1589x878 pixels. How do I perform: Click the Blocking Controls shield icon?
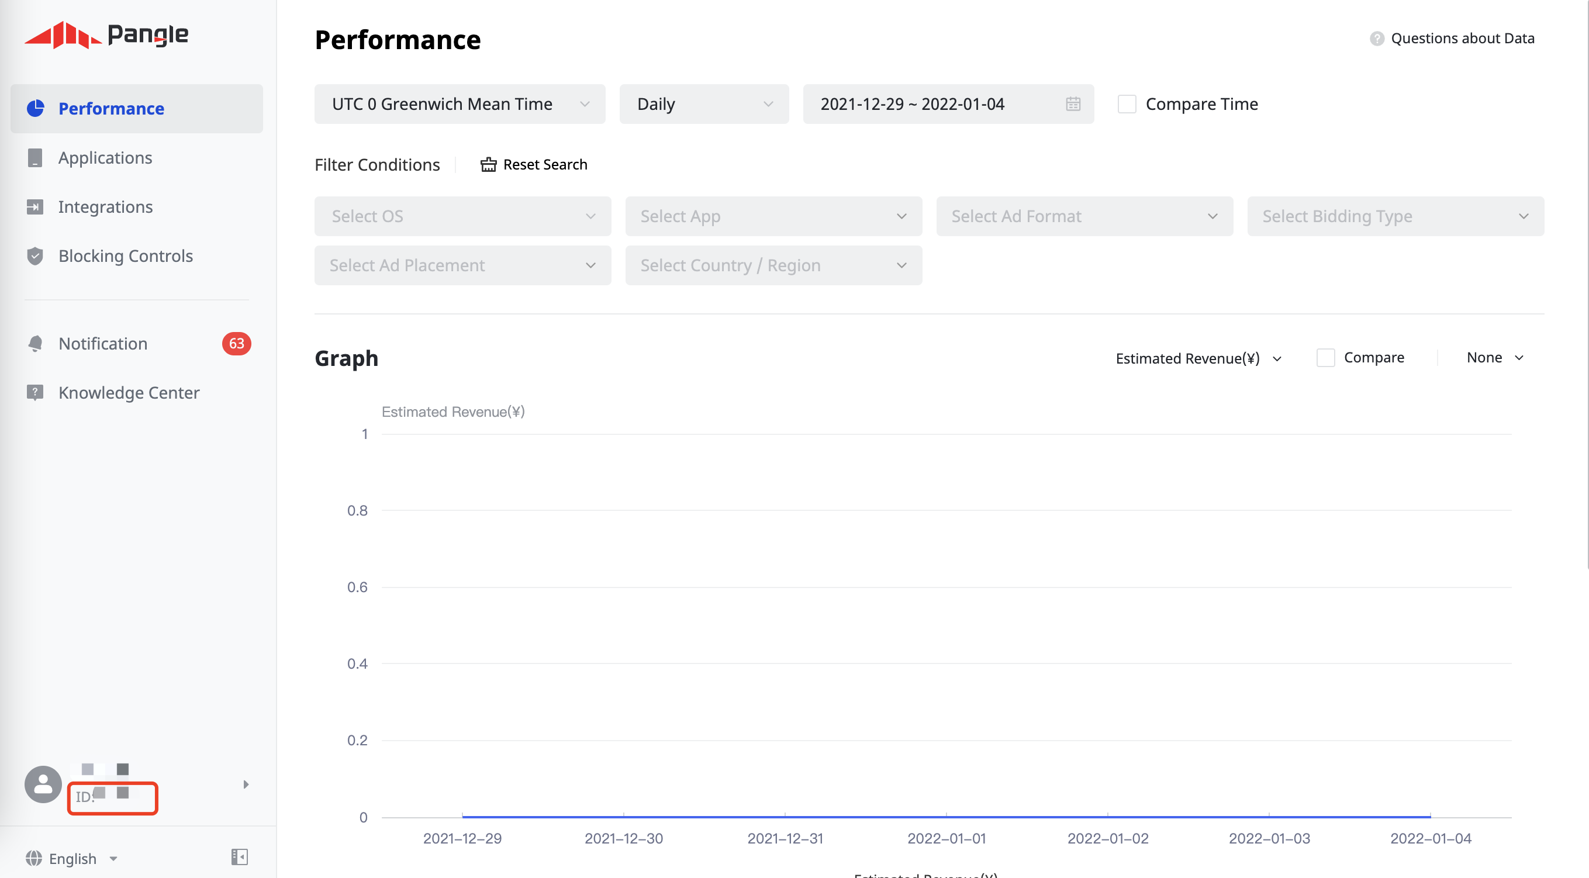point(35,256)
